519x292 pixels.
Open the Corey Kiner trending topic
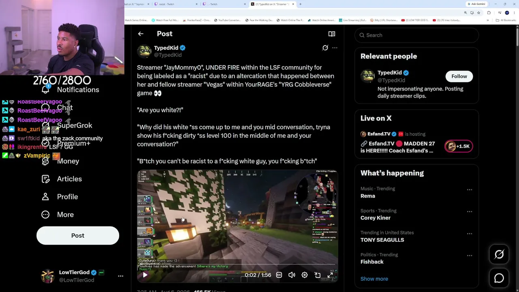(375, 218)
